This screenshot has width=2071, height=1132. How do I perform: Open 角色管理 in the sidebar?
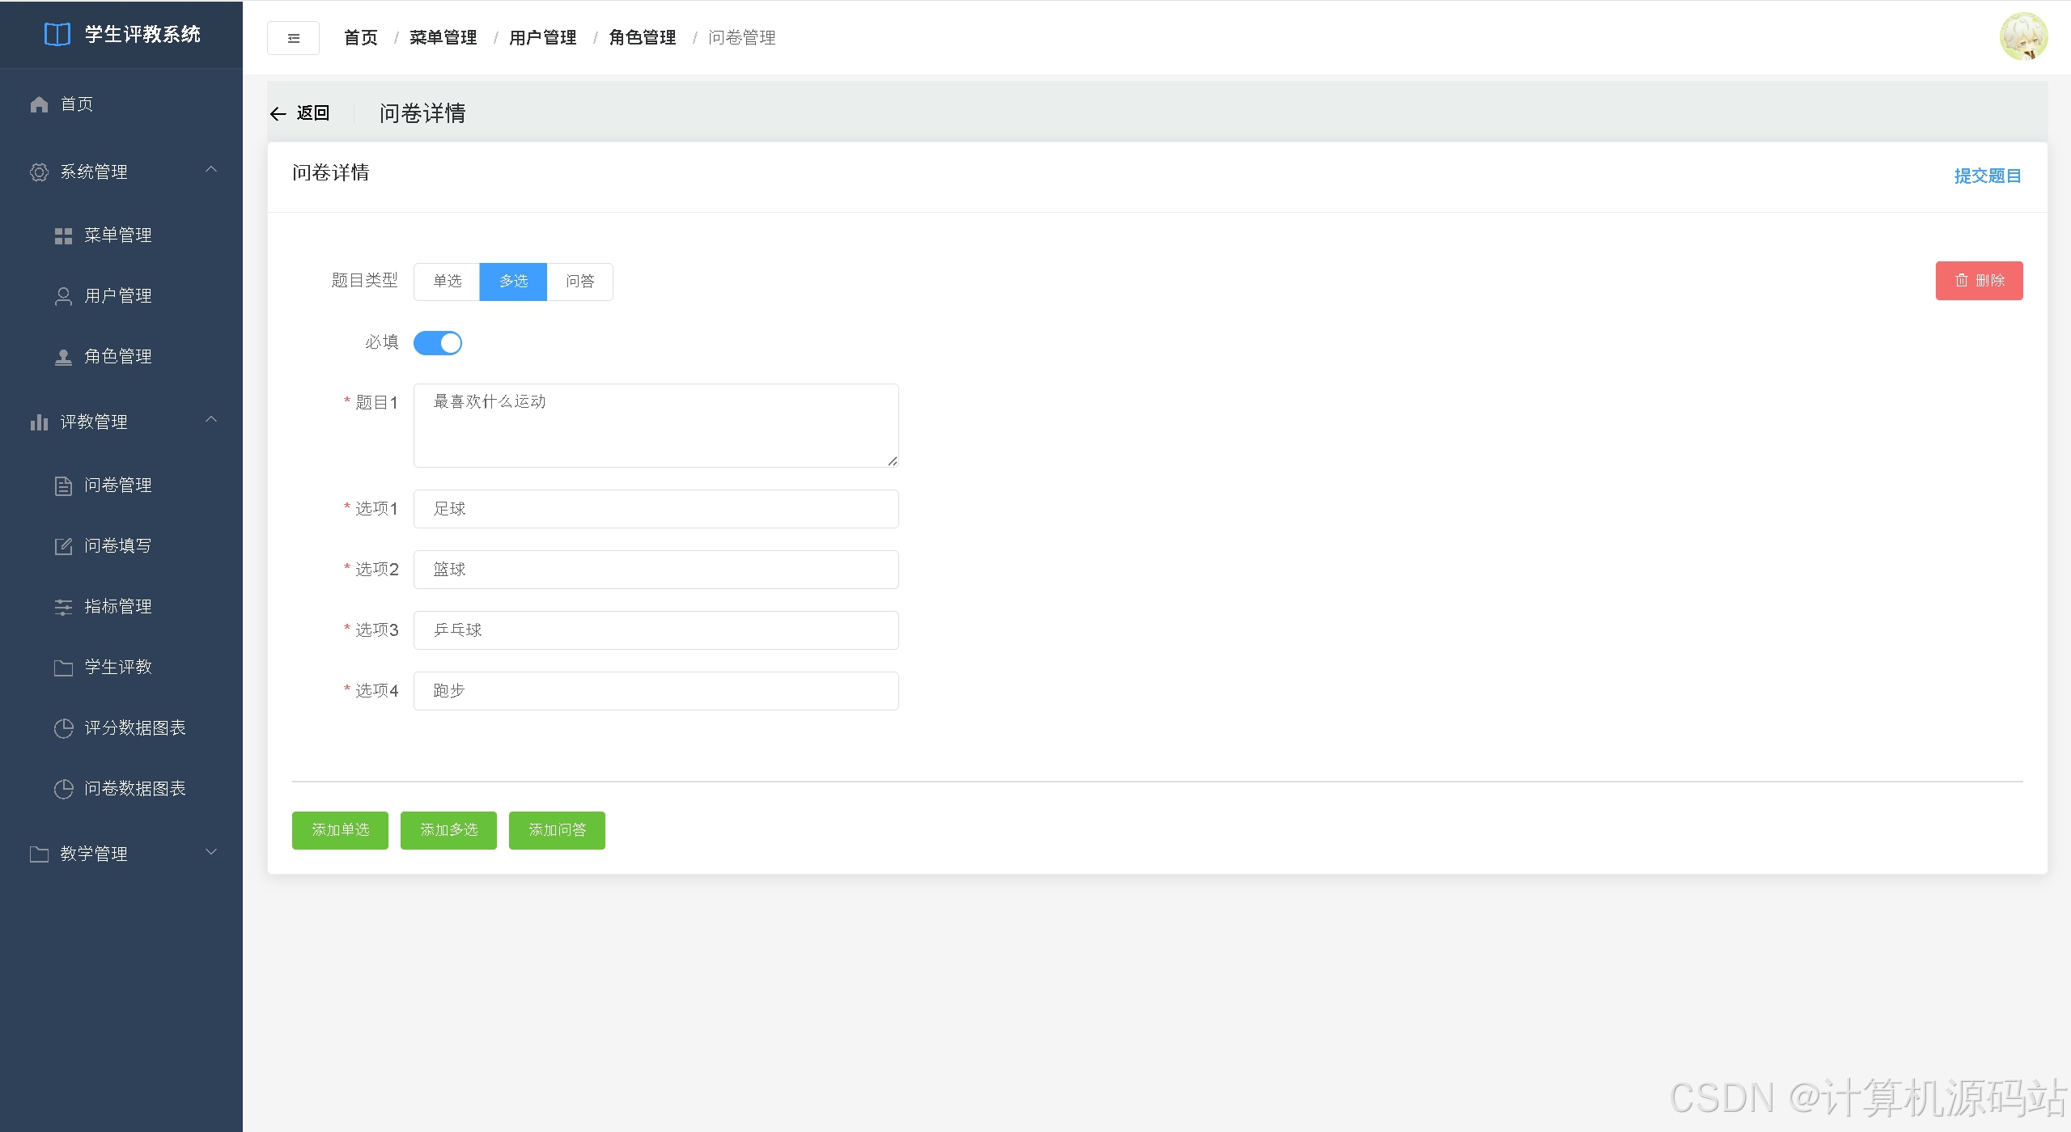point(121,357)
